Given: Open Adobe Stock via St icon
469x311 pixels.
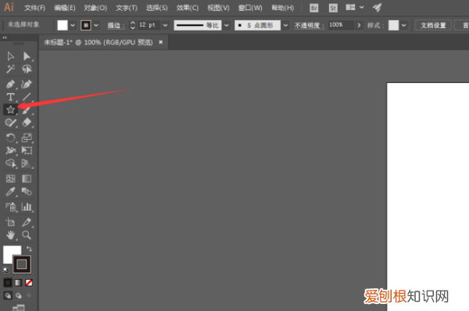Looking at the screenshot, I should [x=333, y=8].
